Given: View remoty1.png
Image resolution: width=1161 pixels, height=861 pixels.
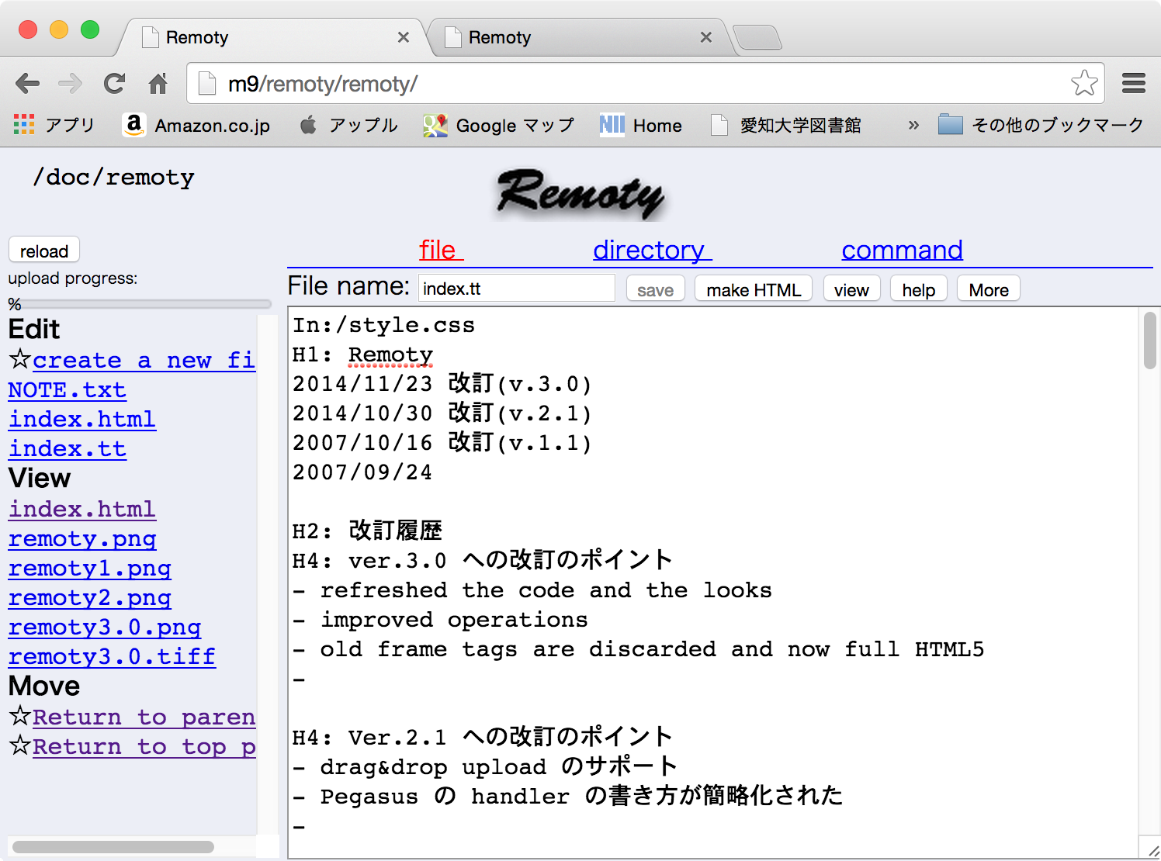Looking at the screenshot, I should point(90,568).
